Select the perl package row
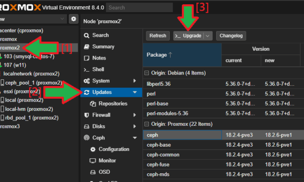 coord(224,94)
